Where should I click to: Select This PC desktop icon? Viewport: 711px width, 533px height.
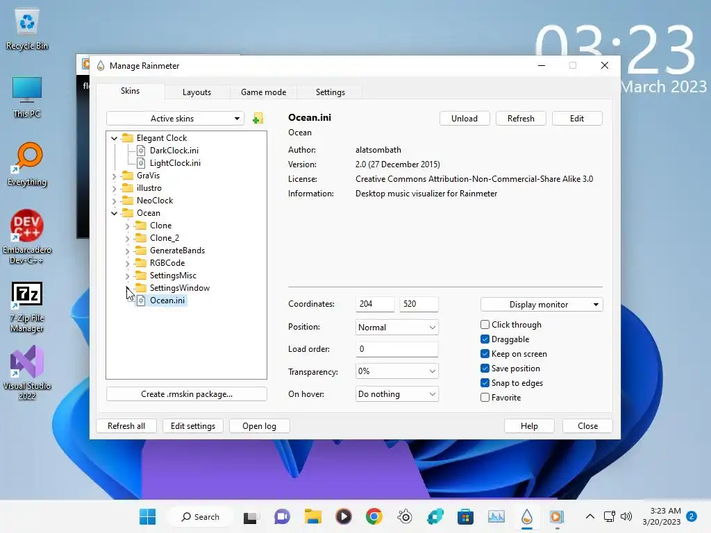[x=27, y=97]
